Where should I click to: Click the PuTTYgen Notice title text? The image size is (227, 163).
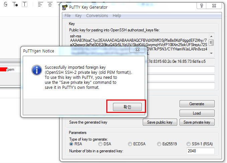[x=38, y=51]
